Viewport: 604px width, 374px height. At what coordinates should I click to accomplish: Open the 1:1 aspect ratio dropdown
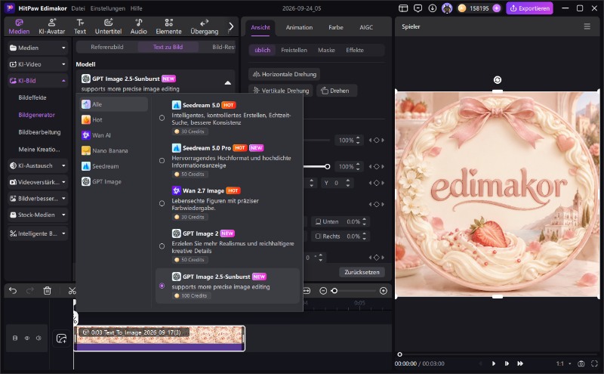click(x=563, y=363)
